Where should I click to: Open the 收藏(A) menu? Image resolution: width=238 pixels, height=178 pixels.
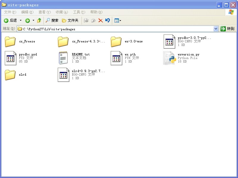[62, 12]
